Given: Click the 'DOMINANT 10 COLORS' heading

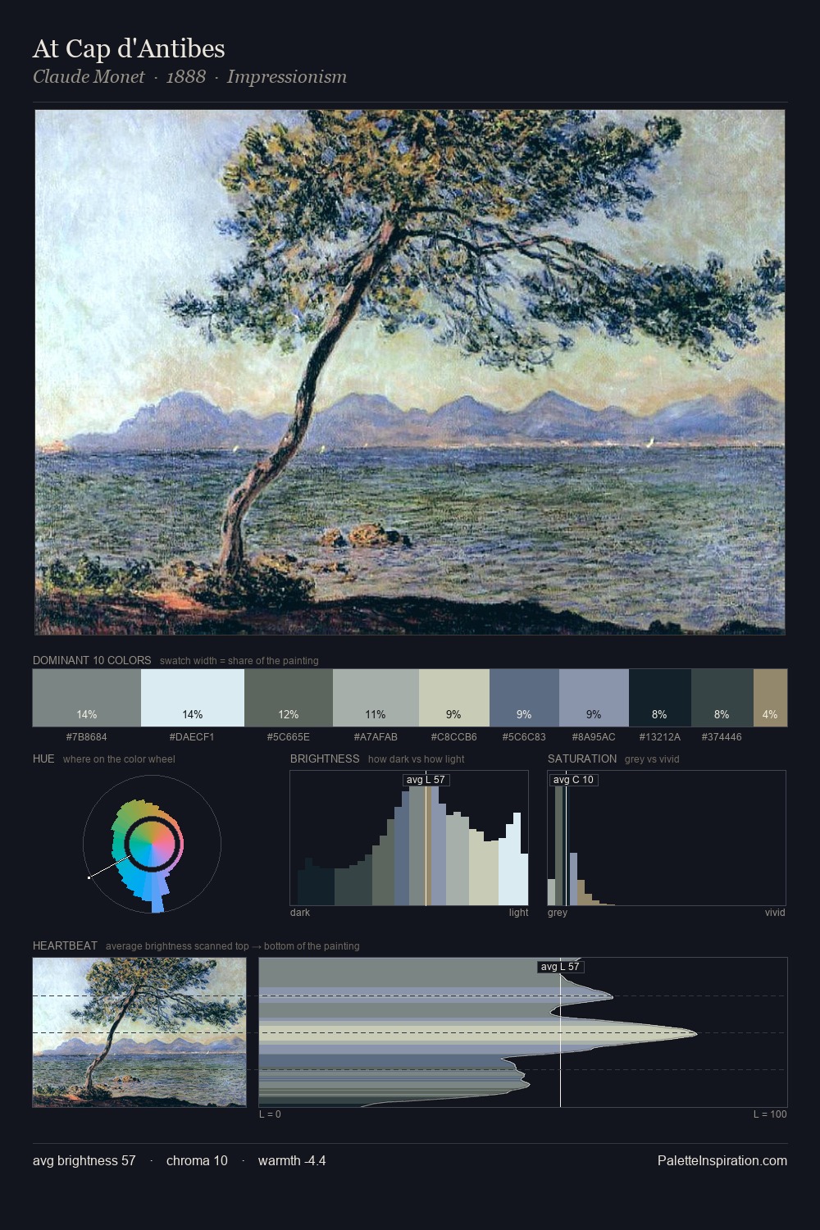Looking at the screenshot, I should pos(92,660).
